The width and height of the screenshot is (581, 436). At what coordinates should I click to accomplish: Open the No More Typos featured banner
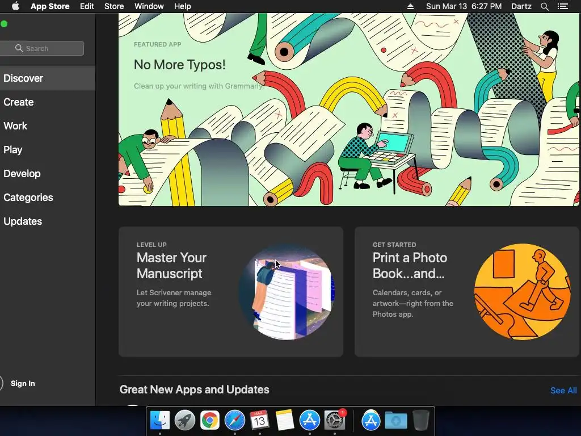[349, 110]
